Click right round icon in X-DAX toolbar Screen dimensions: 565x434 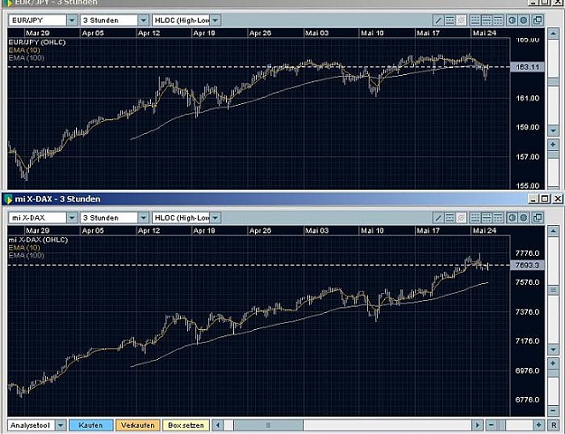tap(523, 218)
